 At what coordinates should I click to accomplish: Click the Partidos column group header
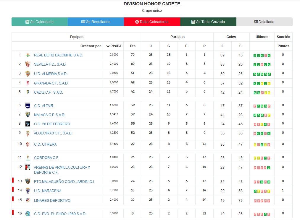[178, 37]
